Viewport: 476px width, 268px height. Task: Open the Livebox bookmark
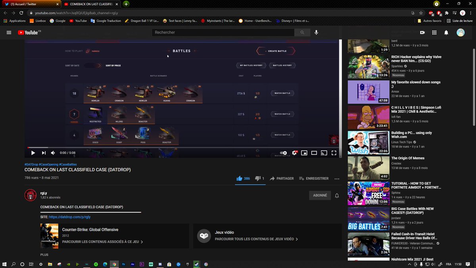[38, 21]
